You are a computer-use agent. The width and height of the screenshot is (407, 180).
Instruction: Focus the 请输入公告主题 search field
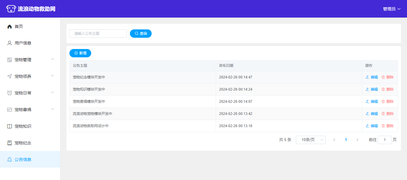coord(98,34)
